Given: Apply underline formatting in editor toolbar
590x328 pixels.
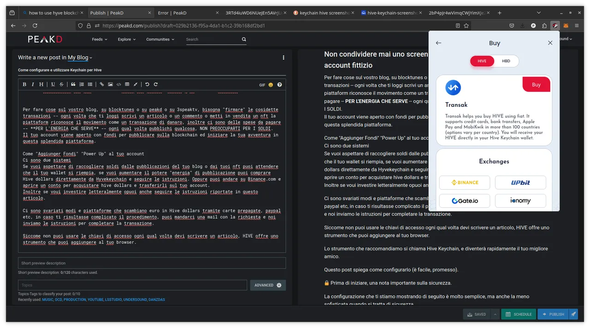Looking at the screenshot, I should [53, 84].
